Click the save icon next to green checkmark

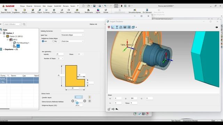(143, 114)
